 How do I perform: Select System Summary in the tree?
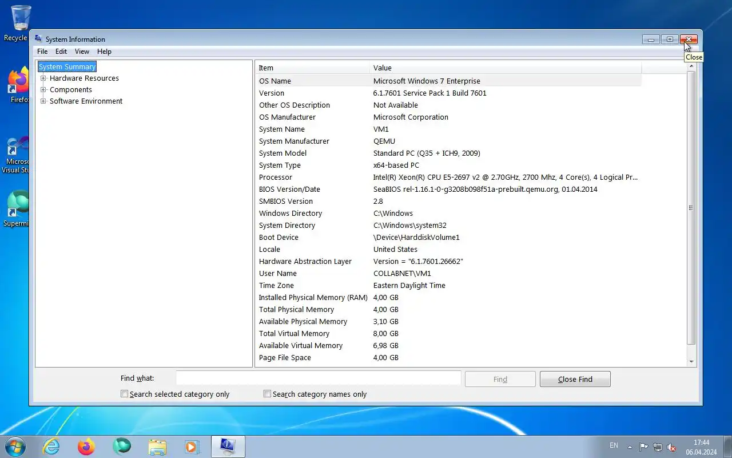point(67,67)
